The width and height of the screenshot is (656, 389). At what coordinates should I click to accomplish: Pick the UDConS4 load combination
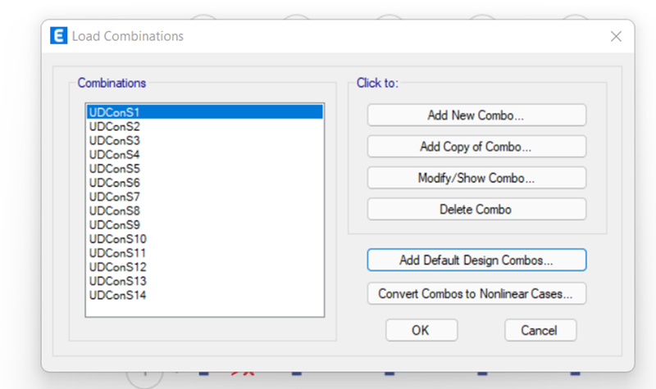[204, 155]
